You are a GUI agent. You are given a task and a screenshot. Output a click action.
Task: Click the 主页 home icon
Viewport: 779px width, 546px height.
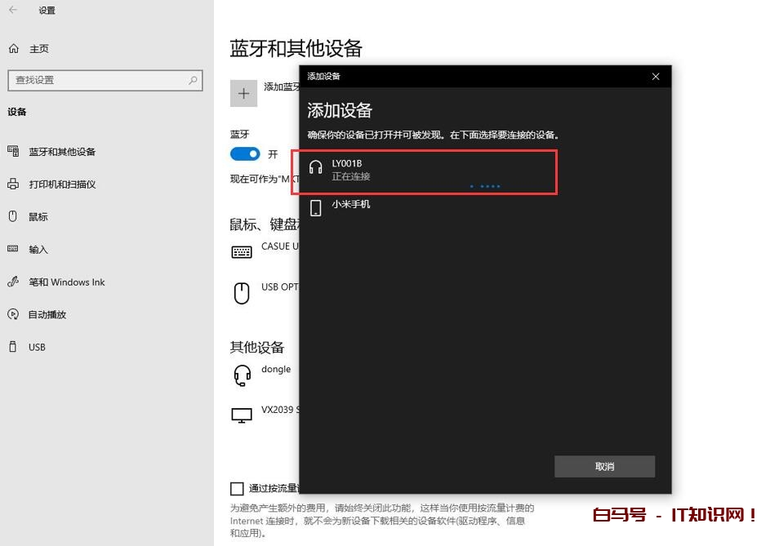pyautogui.click(x=13, y=49)
